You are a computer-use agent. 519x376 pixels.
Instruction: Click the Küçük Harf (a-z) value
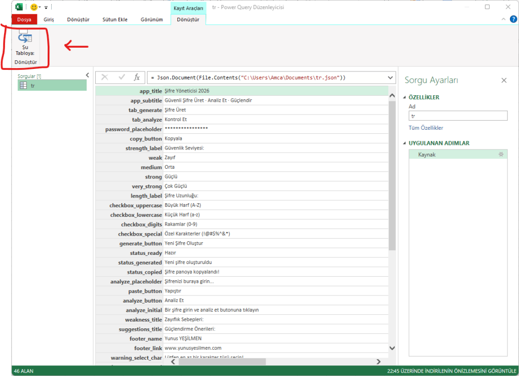point(182,215)
